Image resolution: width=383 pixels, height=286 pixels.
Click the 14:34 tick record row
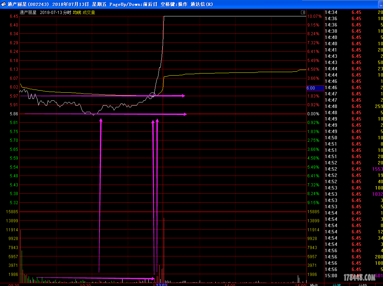354,12
